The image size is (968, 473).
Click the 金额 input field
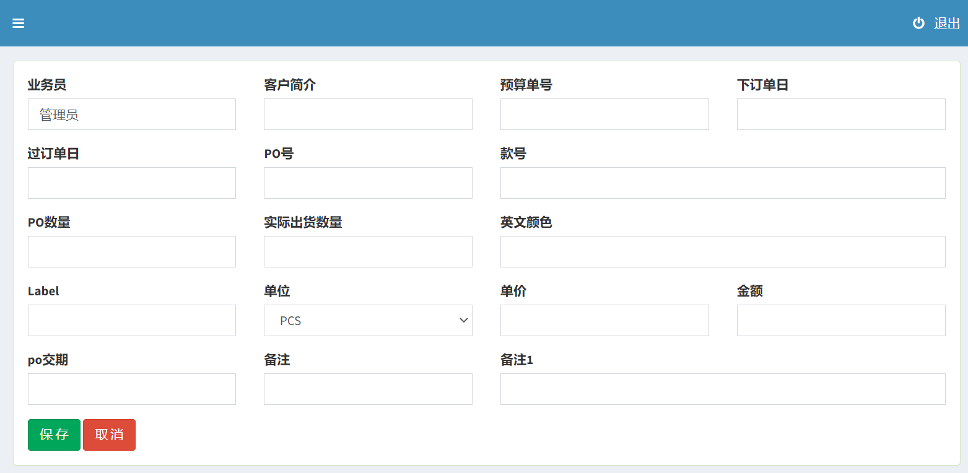(841, 321)
